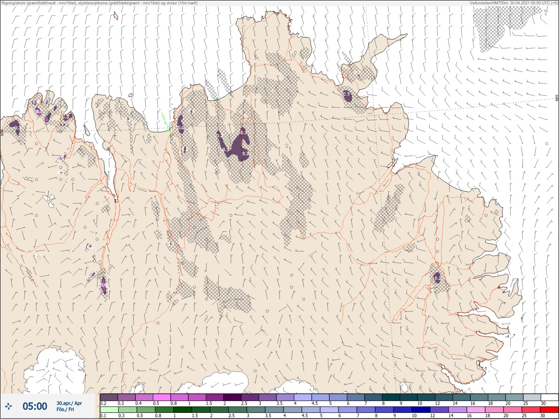Pick the pink 20 rain legend swatch
Image resolution: width=559 pixels, height=419 pixels.
click(513, 410)
